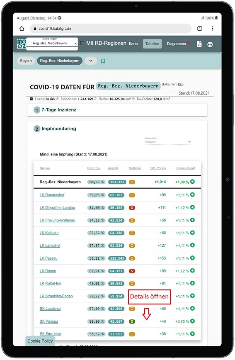Open the LK Regen link
This screenshot has height=360, width=235.
coord(48,271)
